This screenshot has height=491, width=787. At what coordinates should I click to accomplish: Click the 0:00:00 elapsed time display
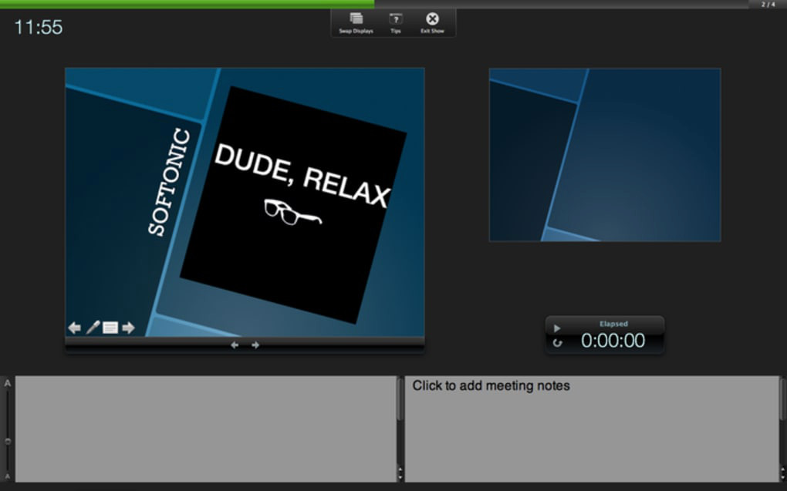[613, 341]
